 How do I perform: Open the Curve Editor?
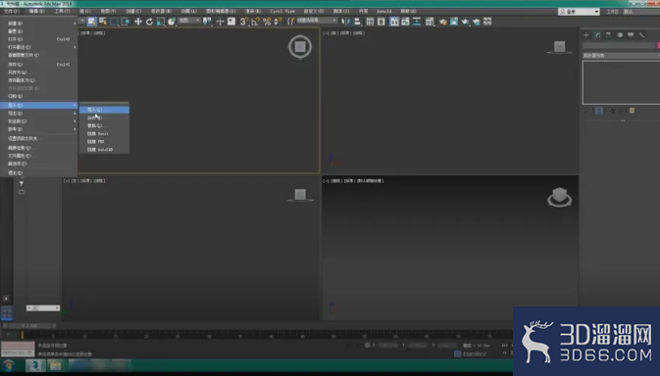(x=405, y=22)
